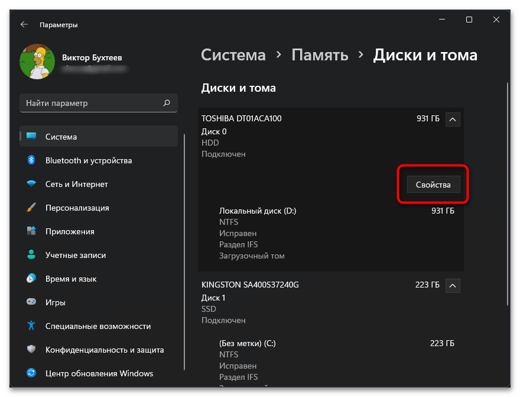Collapse the TOSHIBA DT01ACA100 disk entry
520x397 pixels.
click(453, 119)
